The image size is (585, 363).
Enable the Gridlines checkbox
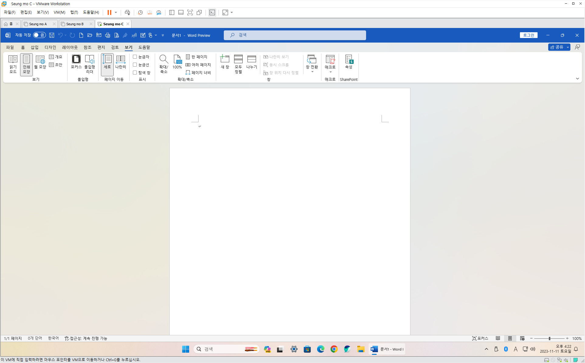pos(135,65)
